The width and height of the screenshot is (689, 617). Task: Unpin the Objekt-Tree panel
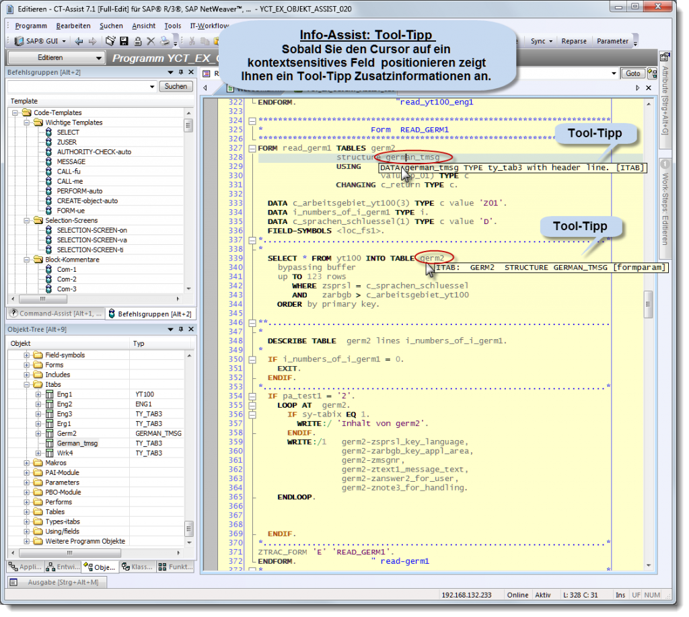click(x=180, y=329)
